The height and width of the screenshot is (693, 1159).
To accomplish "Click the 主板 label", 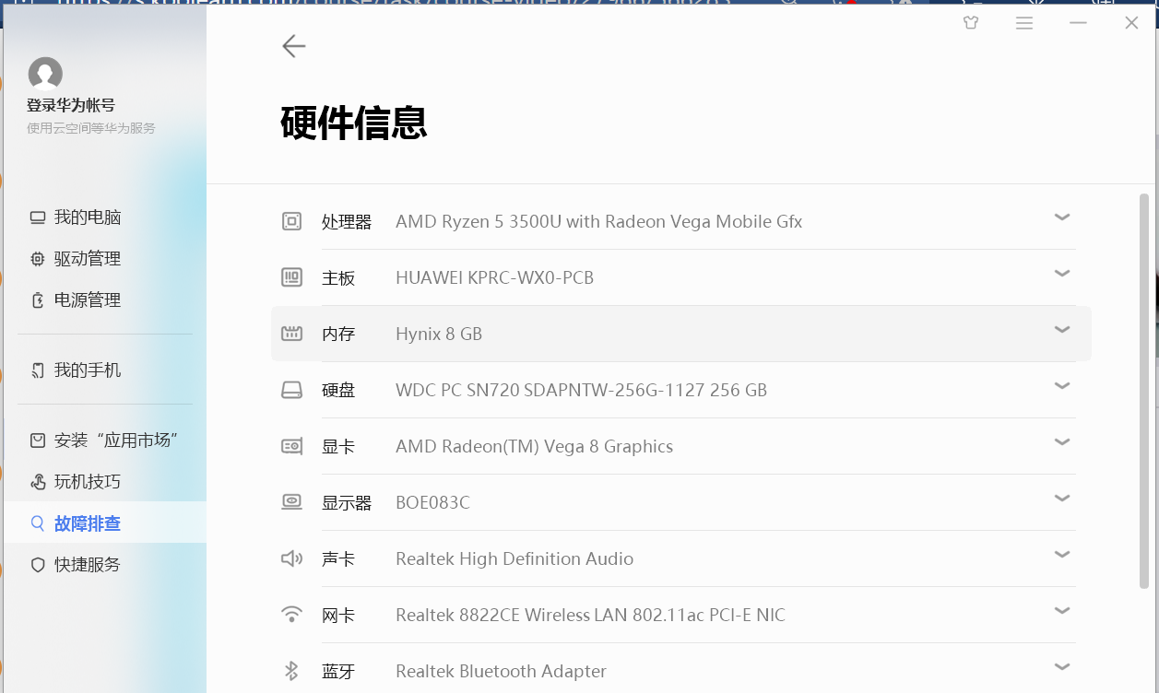I will (x=338, y=278).
